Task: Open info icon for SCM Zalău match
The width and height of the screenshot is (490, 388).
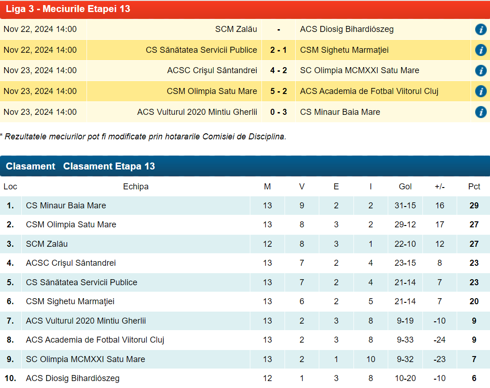Action: coord(481,30)
